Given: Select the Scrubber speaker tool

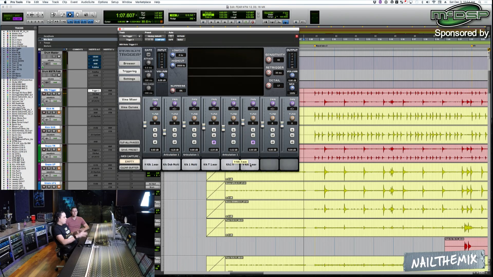Looking at the screenshot, I should 86,15.
